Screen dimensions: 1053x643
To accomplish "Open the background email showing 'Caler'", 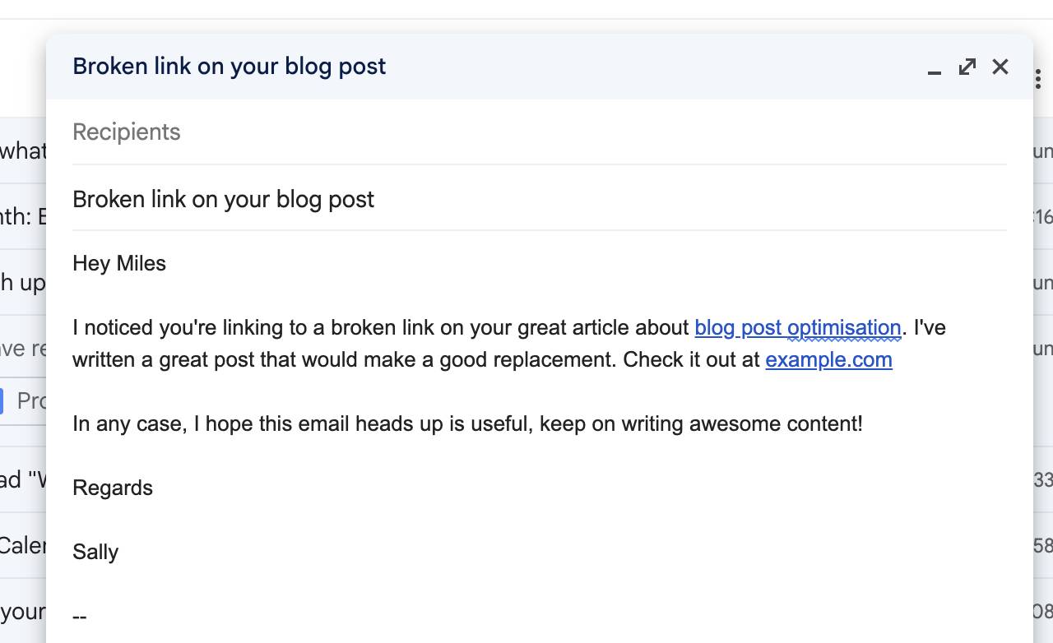I will [x=23, y=545].
